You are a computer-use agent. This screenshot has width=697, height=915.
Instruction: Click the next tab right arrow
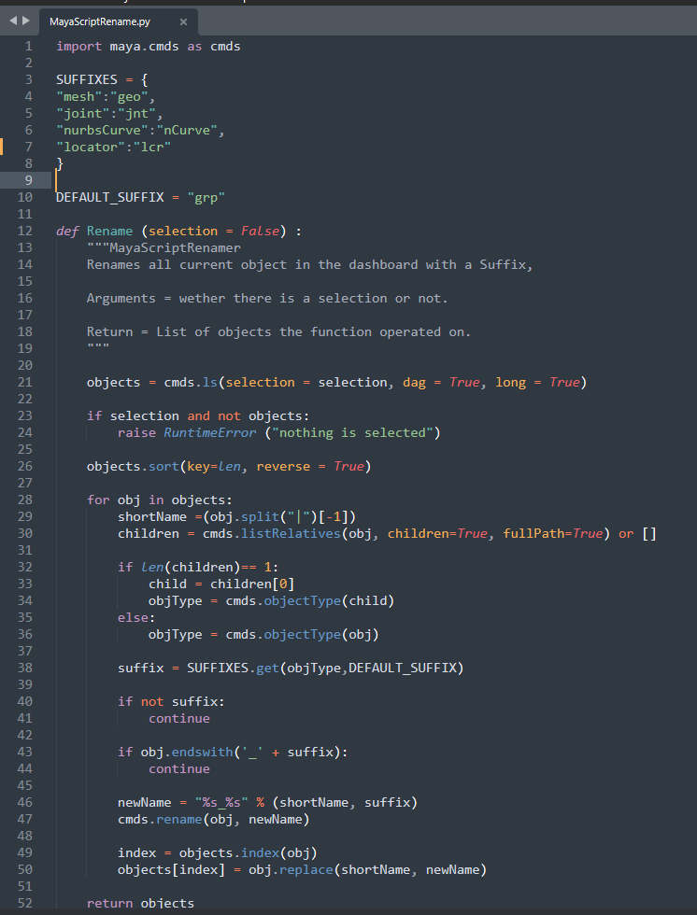(x=25, y=21)
